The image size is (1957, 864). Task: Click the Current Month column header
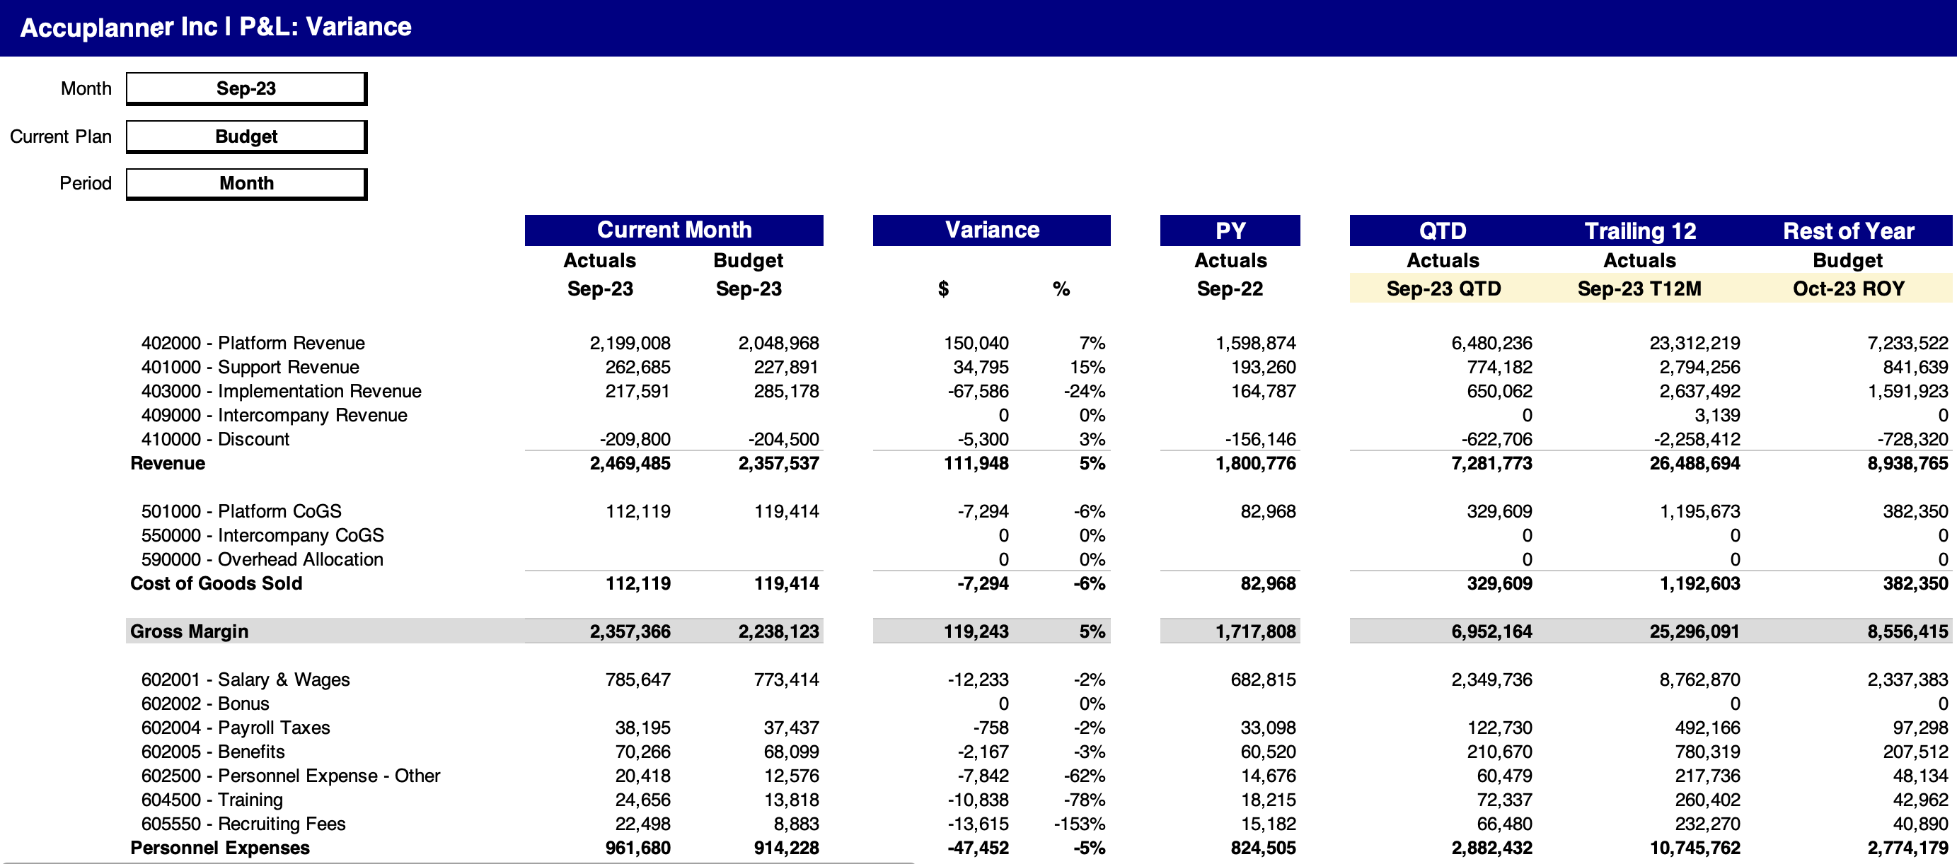tap(673, 230)
